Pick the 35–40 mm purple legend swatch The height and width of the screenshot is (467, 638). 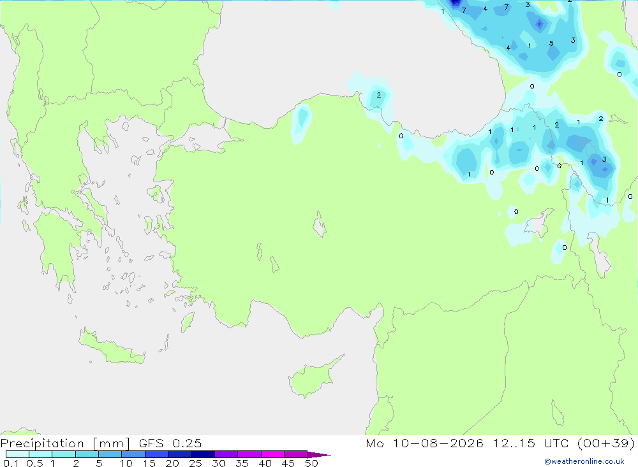pos(249,454)
